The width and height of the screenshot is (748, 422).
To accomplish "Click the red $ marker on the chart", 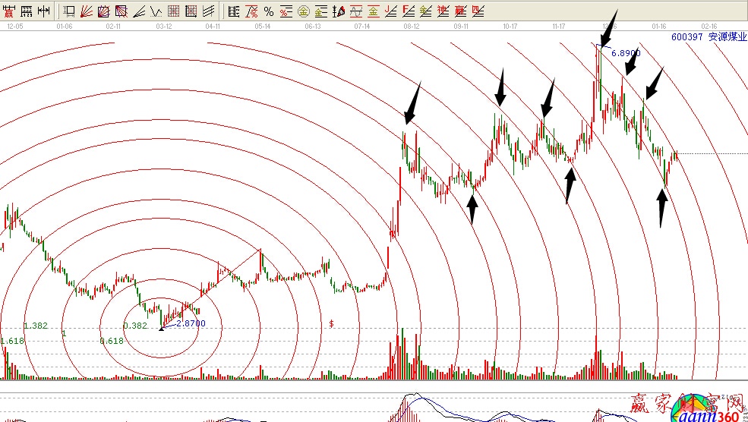I will point(332,324).
